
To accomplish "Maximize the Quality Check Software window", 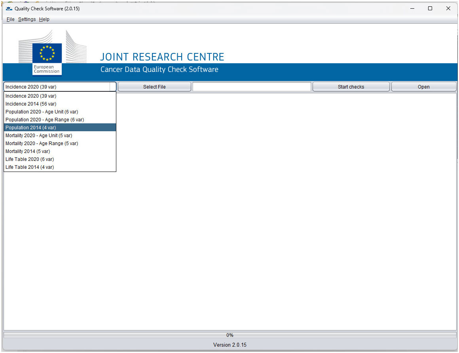I will click(430, 8).
